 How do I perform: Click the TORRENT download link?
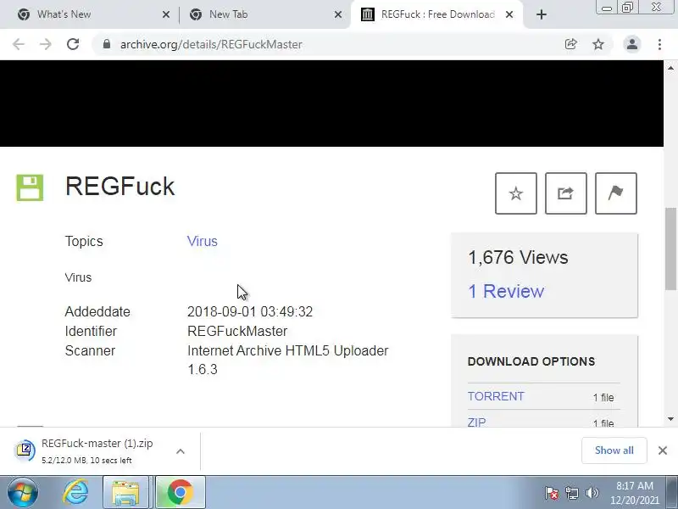point(496,396)
